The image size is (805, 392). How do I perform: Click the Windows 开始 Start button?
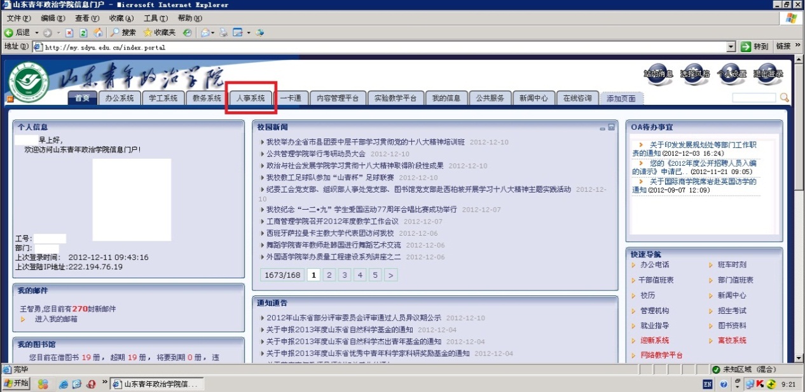(x=17, y=384)
